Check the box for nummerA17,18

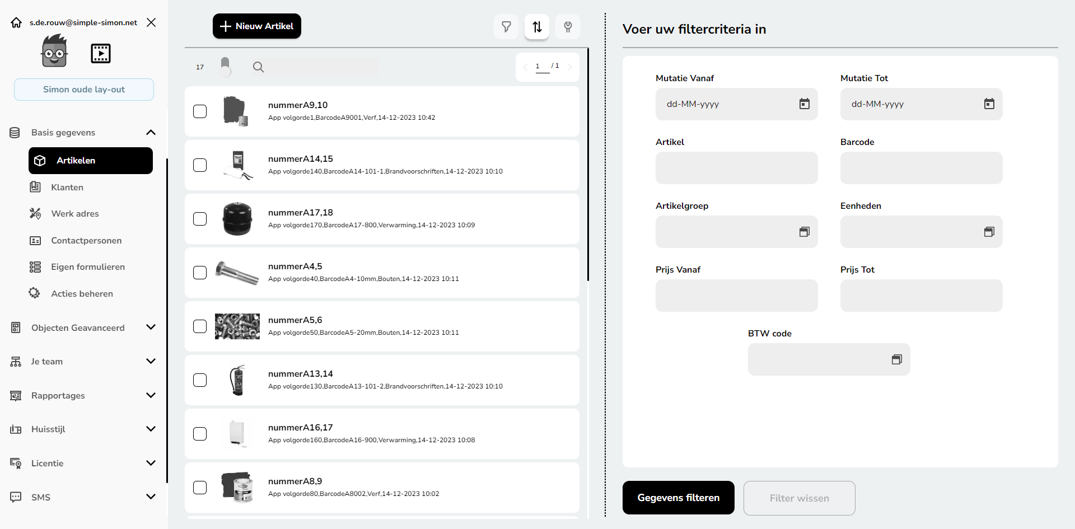(200, 219)
